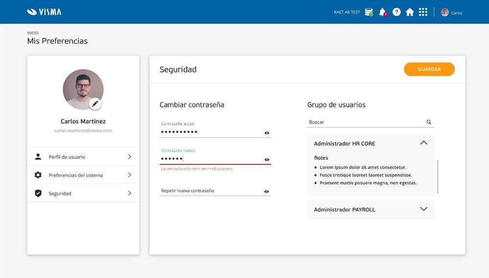Click the shield icon beside Seguridad
The image size is (489, 278).
point(38,193)
